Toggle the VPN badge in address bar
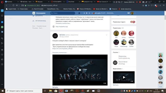Image resolution: width=166 pixels, height=93 pixels. click(x=23, y=5)
